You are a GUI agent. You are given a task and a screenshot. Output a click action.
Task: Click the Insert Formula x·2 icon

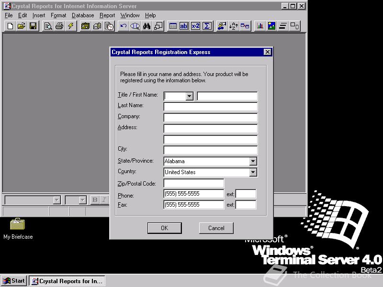196,26
